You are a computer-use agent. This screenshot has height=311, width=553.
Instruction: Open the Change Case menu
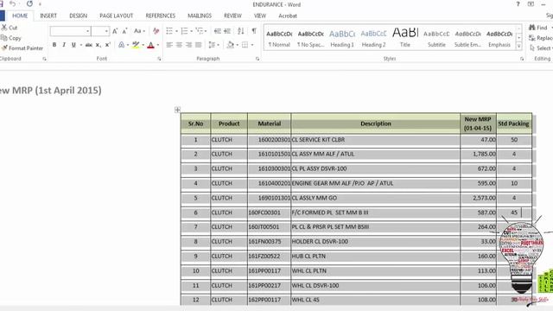point(139,31)
